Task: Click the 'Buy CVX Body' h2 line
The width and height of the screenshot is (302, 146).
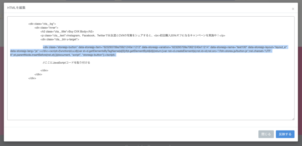Action: [x=67, y=31]
